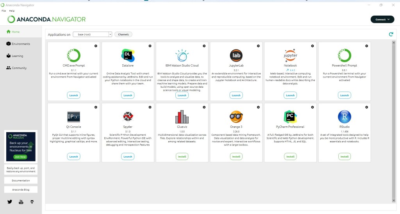Open the File menu
Image resolution: width=400 pixels, height=214 pixels.
4,11
